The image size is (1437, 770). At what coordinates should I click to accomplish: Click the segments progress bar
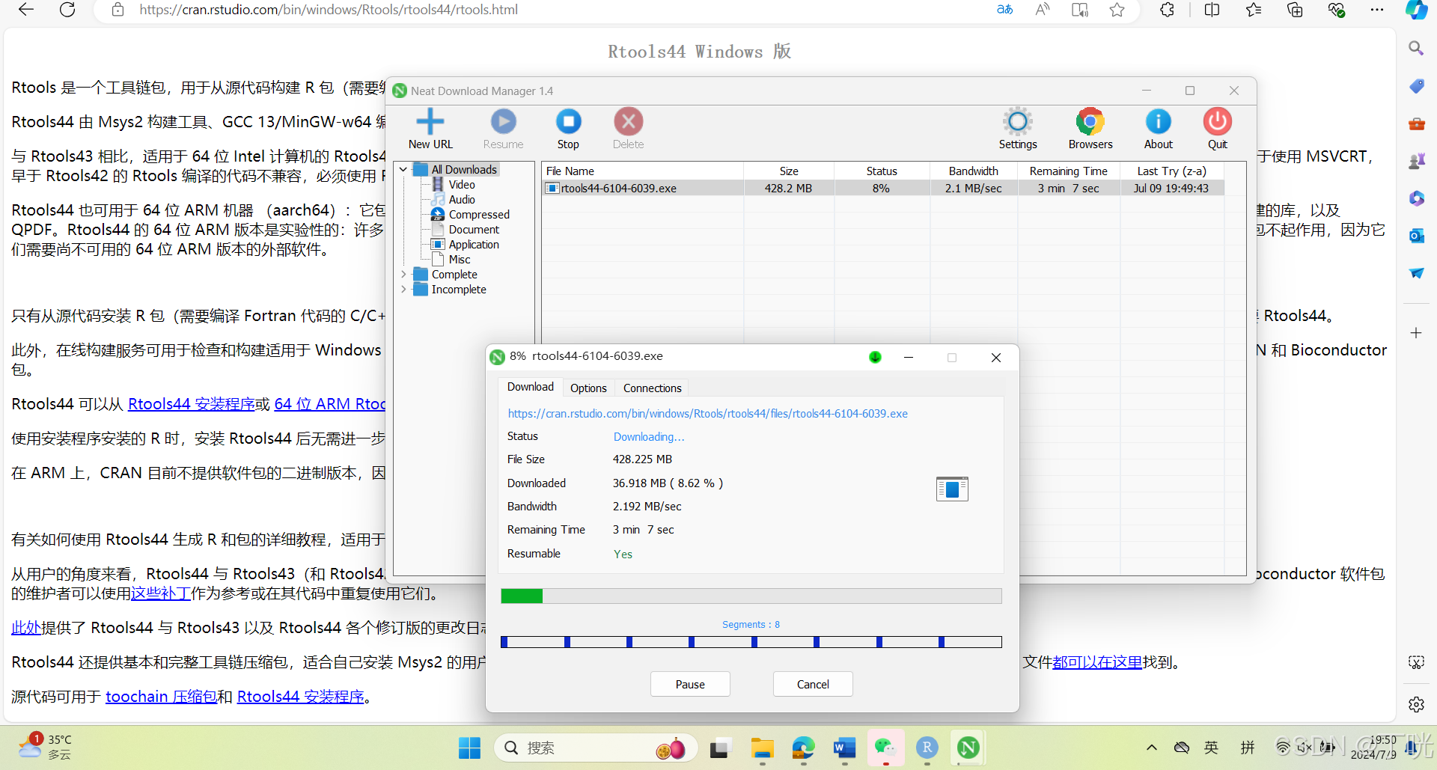[x=751, y=642]
